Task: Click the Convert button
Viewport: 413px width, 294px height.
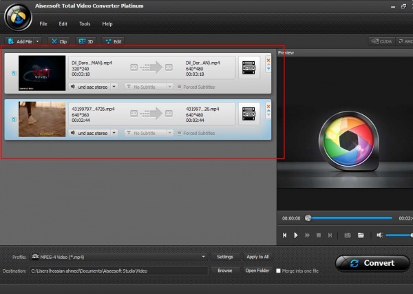Action: [372, 263]
